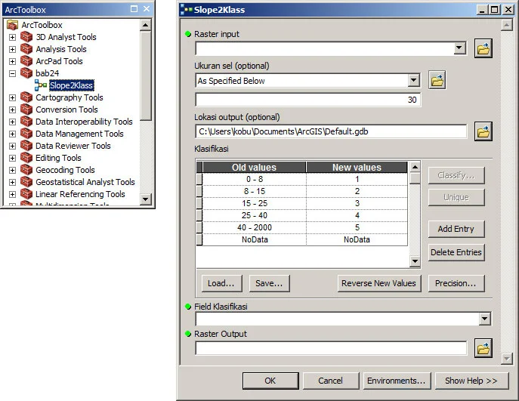Click the Data Reviewer Tools toolbox icon

point(26,146)
